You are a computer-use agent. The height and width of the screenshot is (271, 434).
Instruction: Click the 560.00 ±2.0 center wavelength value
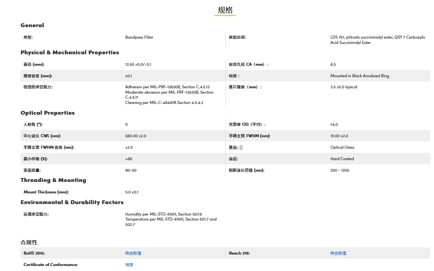pos(135,136)
